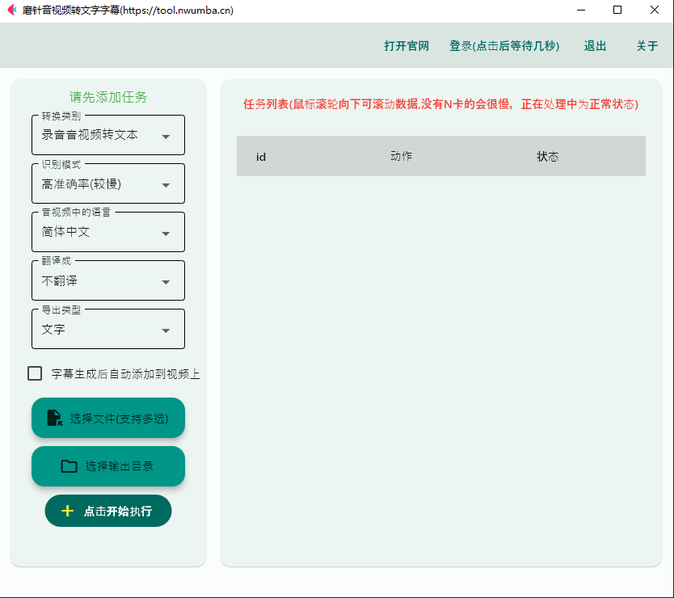Image resolution: width=674 pixels, height=598 pixels.
Task: Click 选择文件(支持多选) button
Action: [x=108, y=418]
